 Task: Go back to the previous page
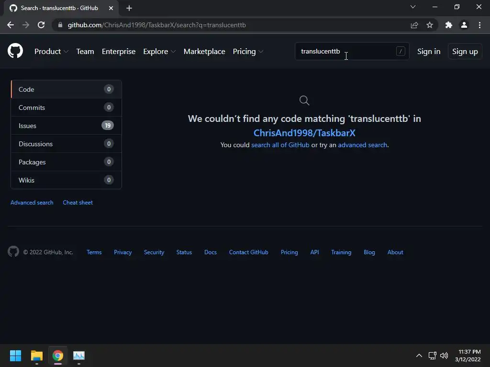click(x=11, y=25)
